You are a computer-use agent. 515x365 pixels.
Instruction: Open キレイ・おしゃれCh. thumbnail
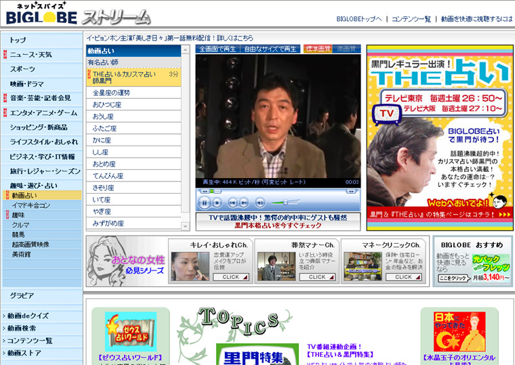pos(190,266)
